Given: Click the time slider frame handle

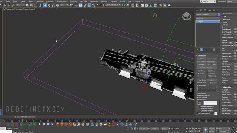Looking at the screenshot, I should 24,117.
